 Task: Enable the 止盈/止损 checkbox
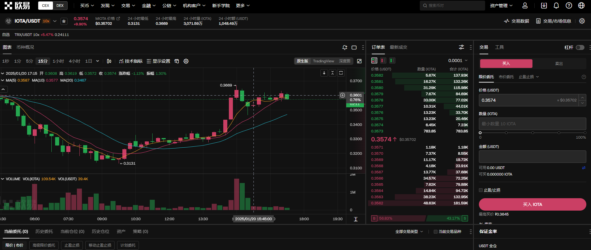pos(481,190)
